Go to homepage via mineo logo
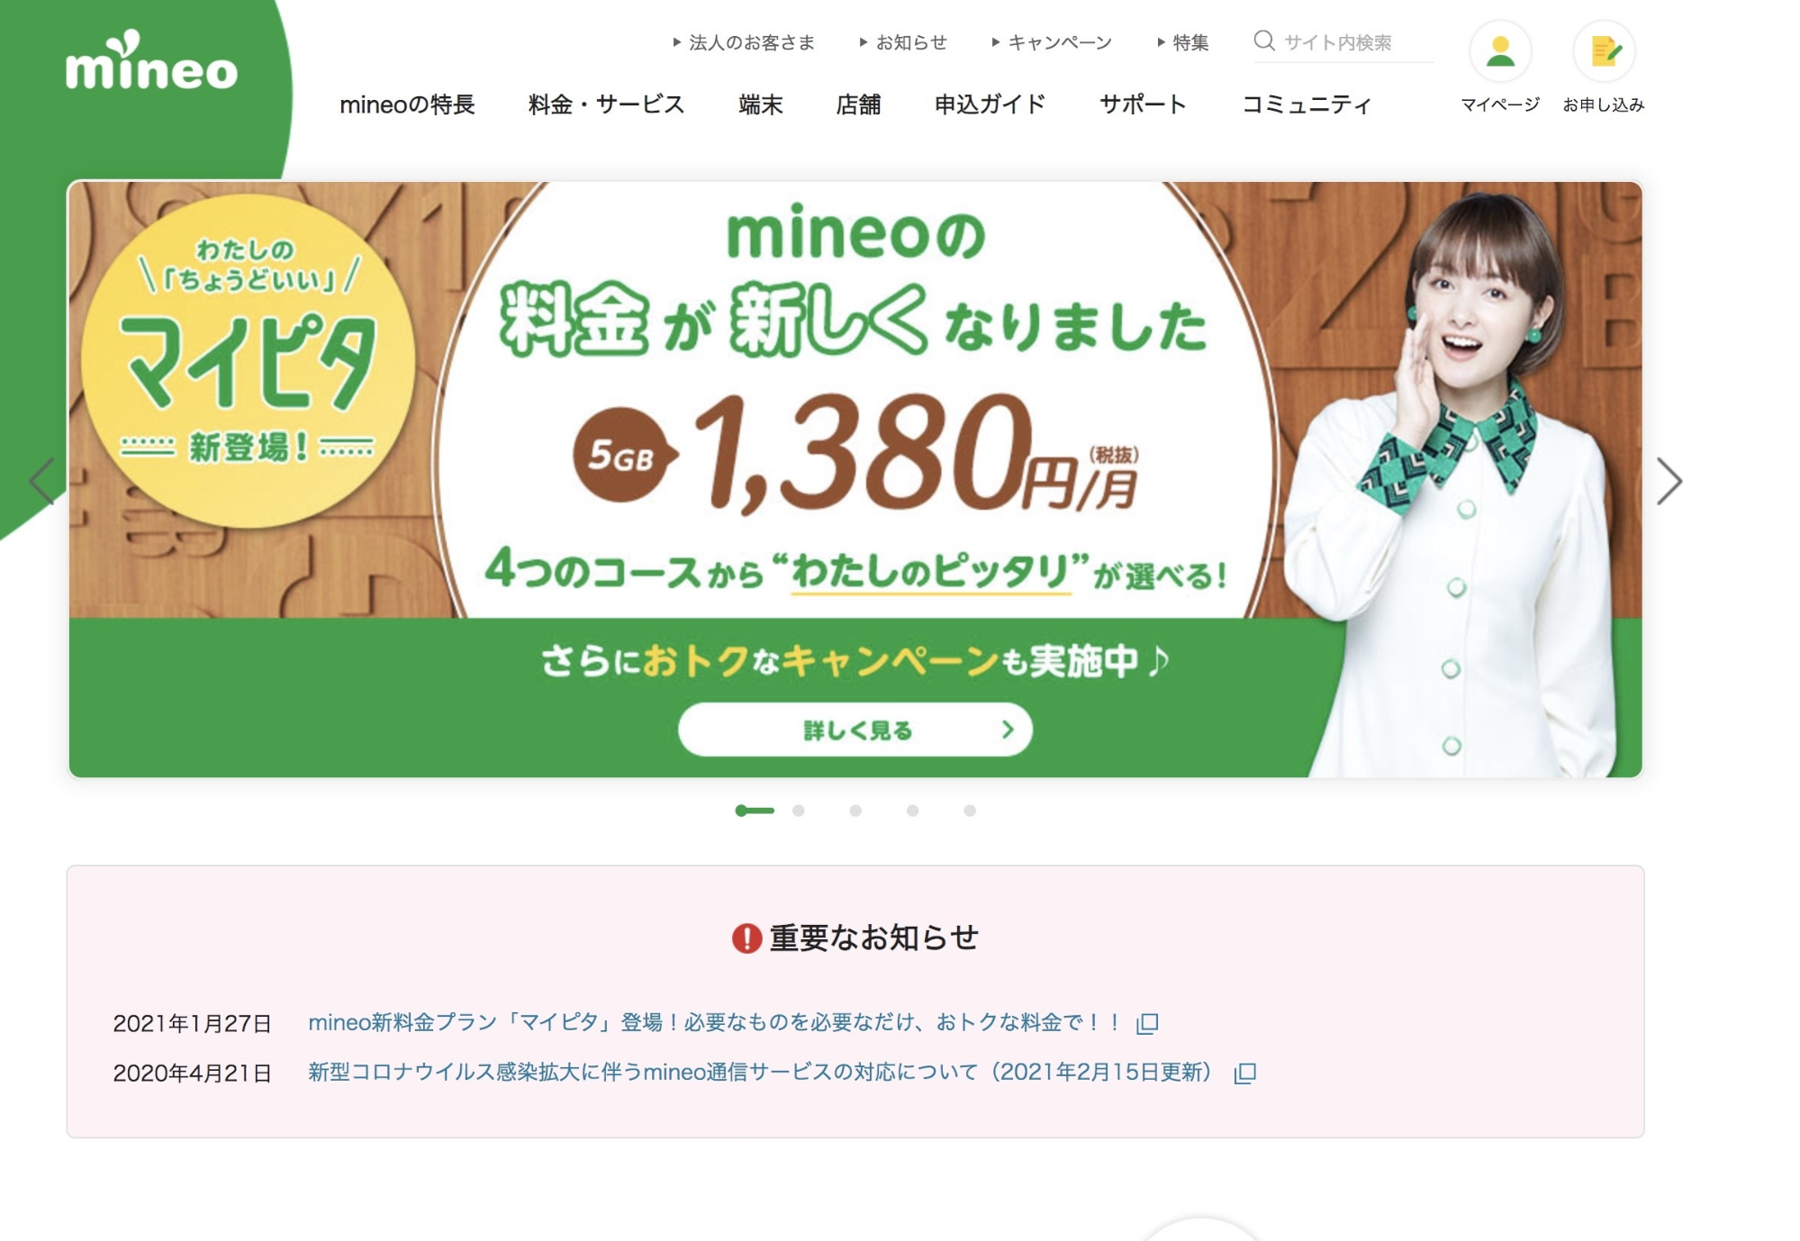This screenshot has height=1241, width=1800. click(151, 61)
